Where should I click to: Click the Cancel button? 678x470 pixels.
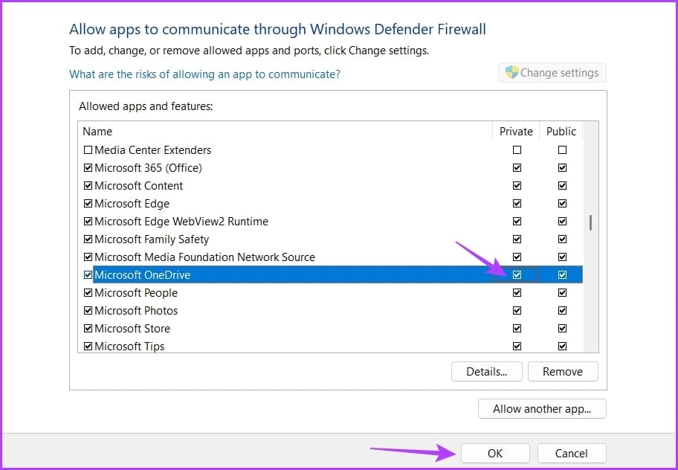point(572,453)
